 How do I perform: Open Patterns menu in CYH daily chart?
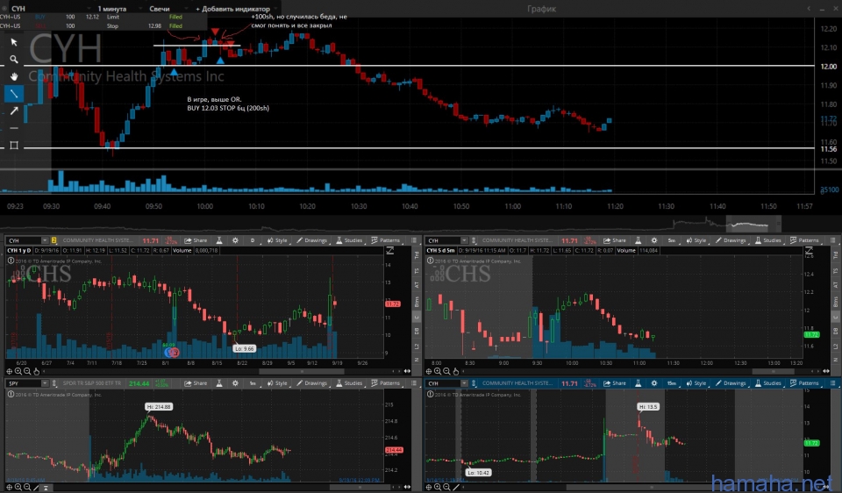point(386,240)
